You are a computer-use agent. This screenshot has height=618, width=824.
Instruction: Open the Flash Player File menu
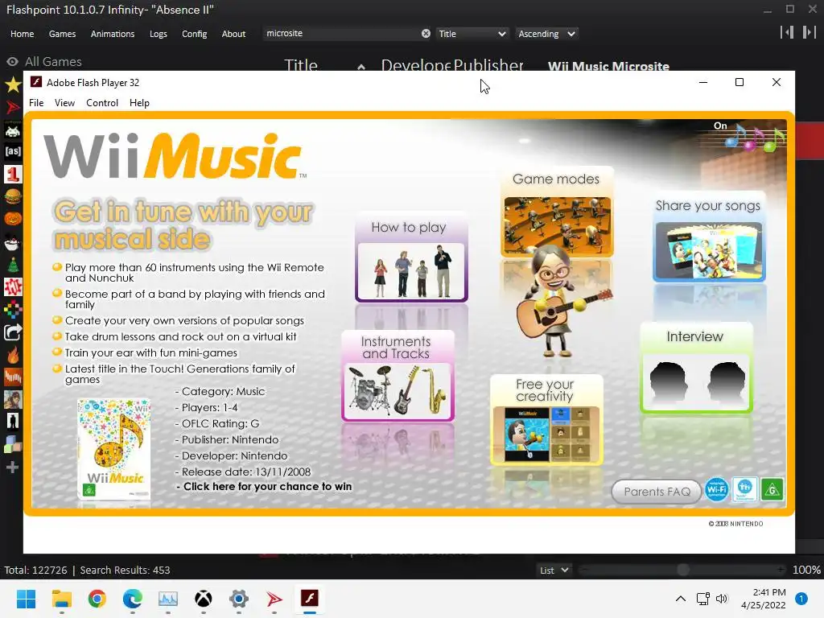(x=36, y=103)
